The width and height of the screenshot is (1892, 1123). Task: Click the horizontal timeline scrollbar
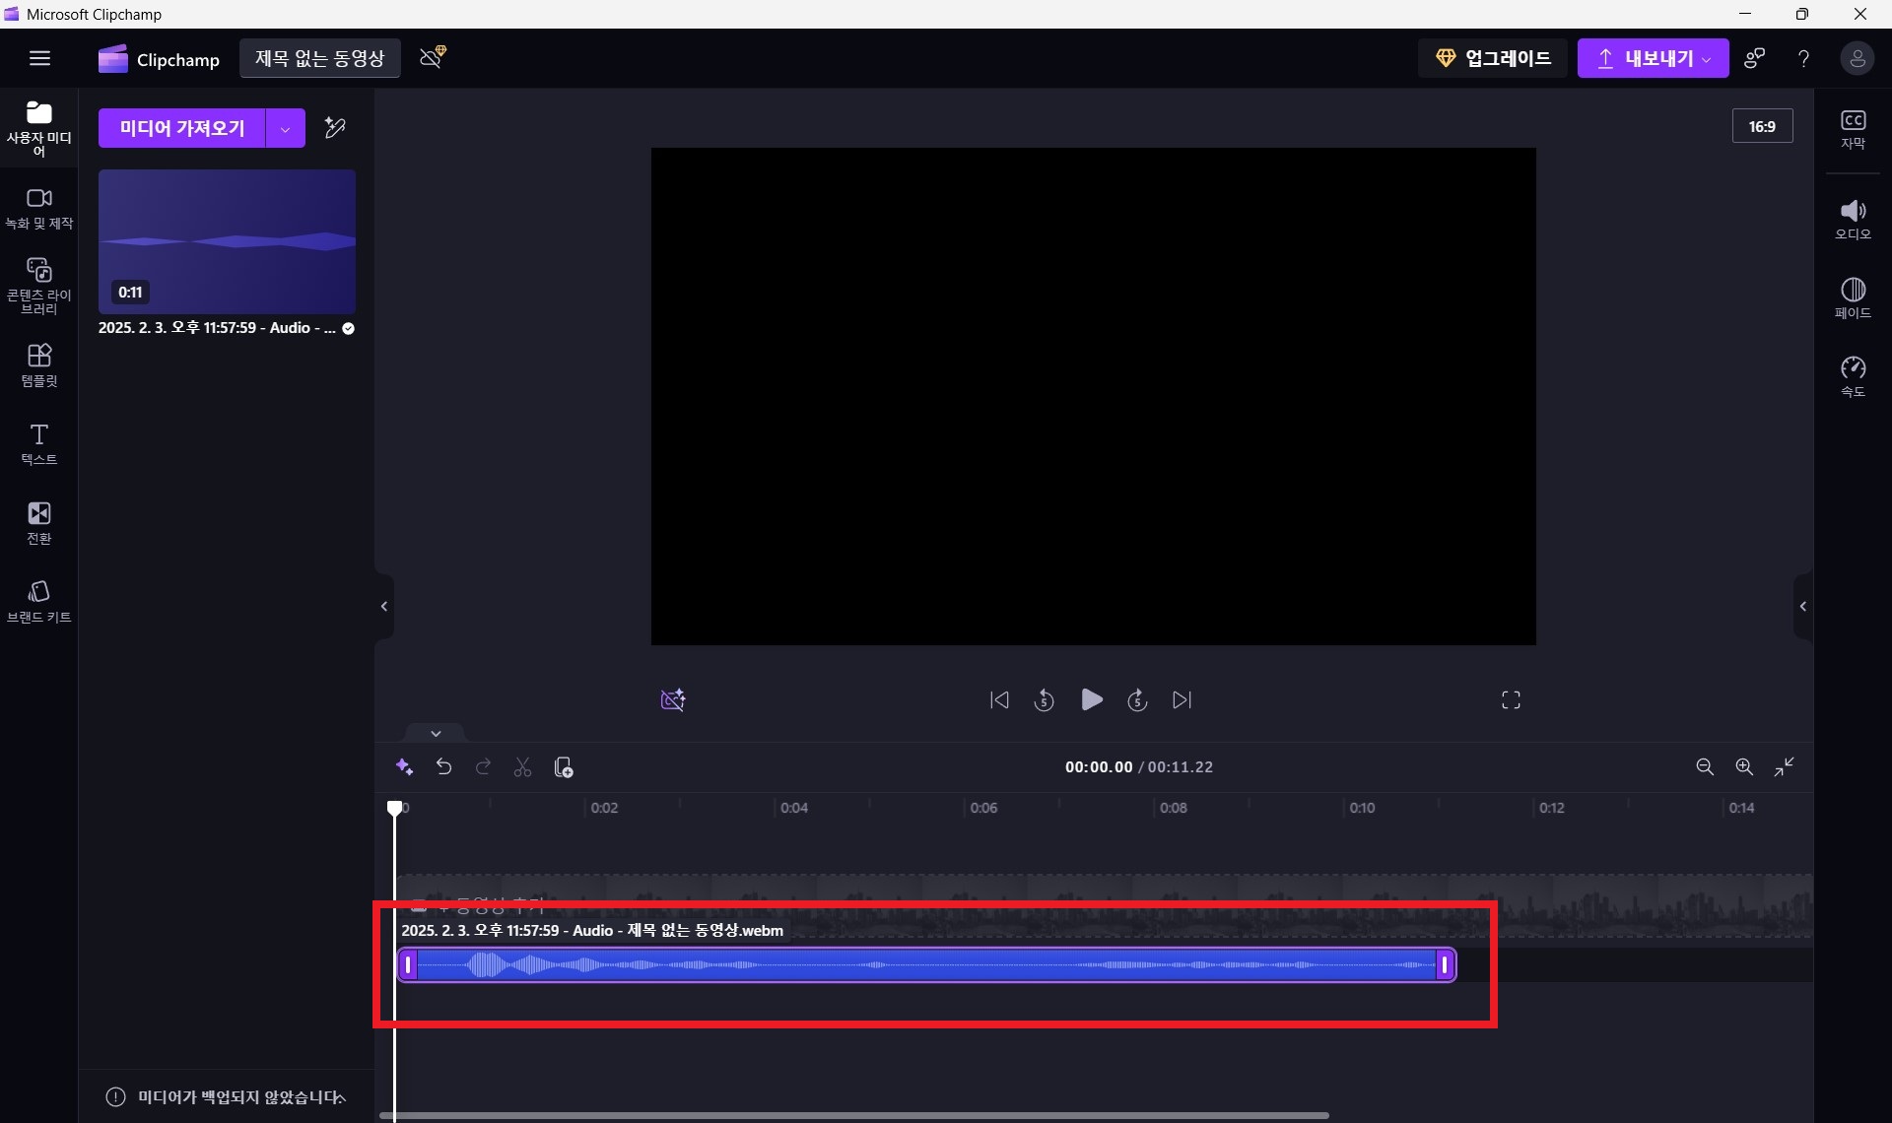pyautogui.click(x=854, y=1116)
